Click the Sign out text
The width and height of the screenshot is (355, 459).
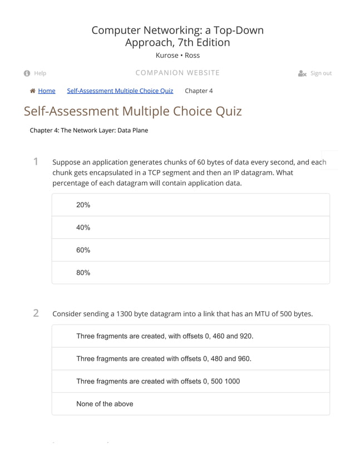coord(321,73)
